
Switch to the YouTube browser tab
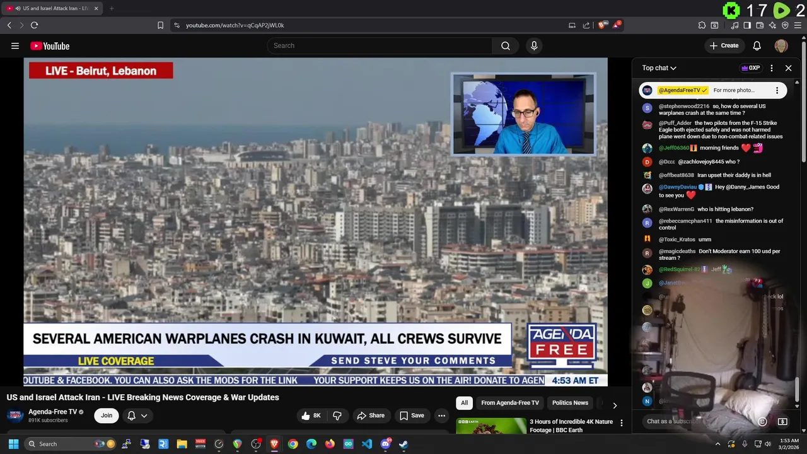coord(52,8)
